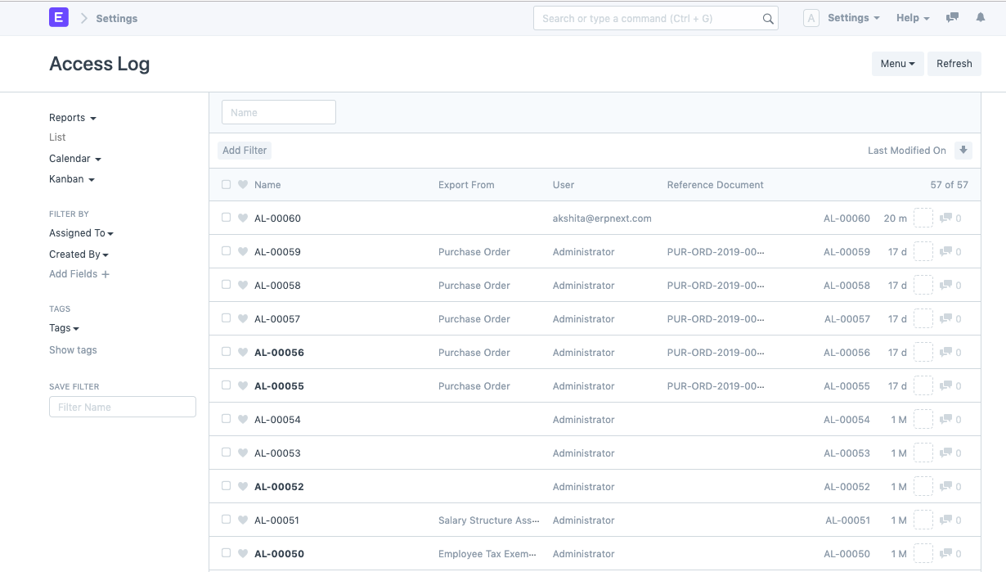Tick the checkbox on the AL-00055 row
This screenshot has width=1006, height=572.
coord(226,385)
